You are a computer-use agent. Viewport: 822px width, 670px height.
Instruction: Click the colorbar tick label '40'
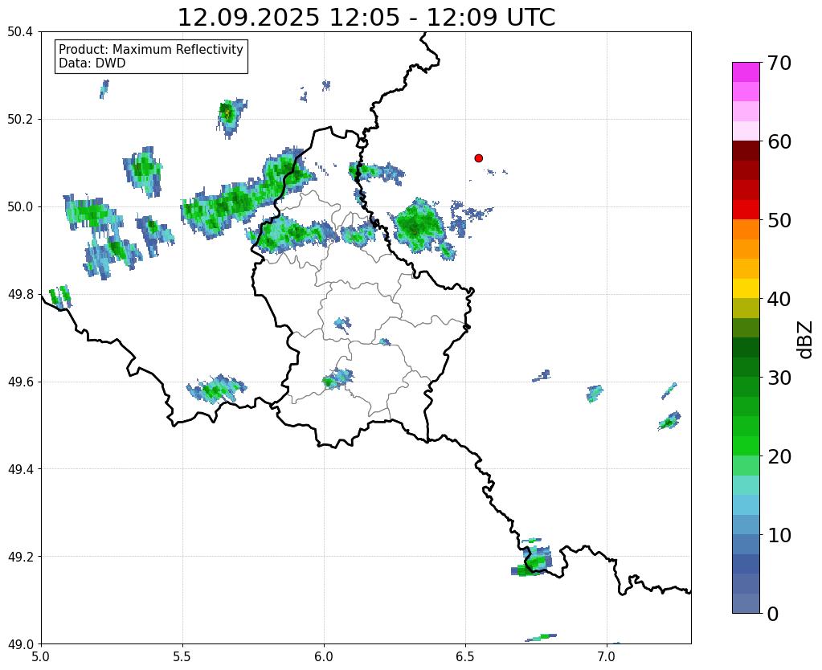point(779,299)
